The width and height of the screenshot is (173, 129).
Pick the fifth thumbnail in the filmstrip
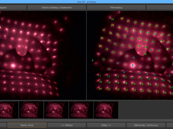106,110
